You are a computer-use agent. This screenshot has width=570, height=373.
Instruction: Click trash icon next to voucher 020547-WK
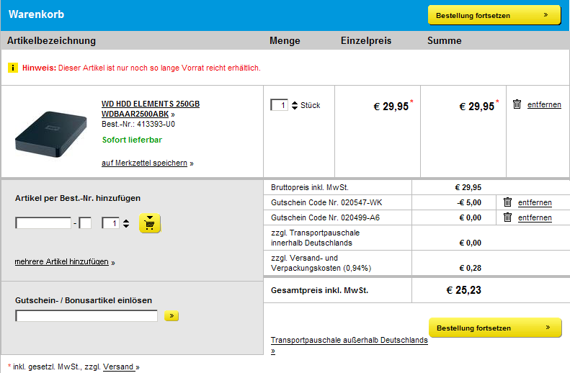507,202
